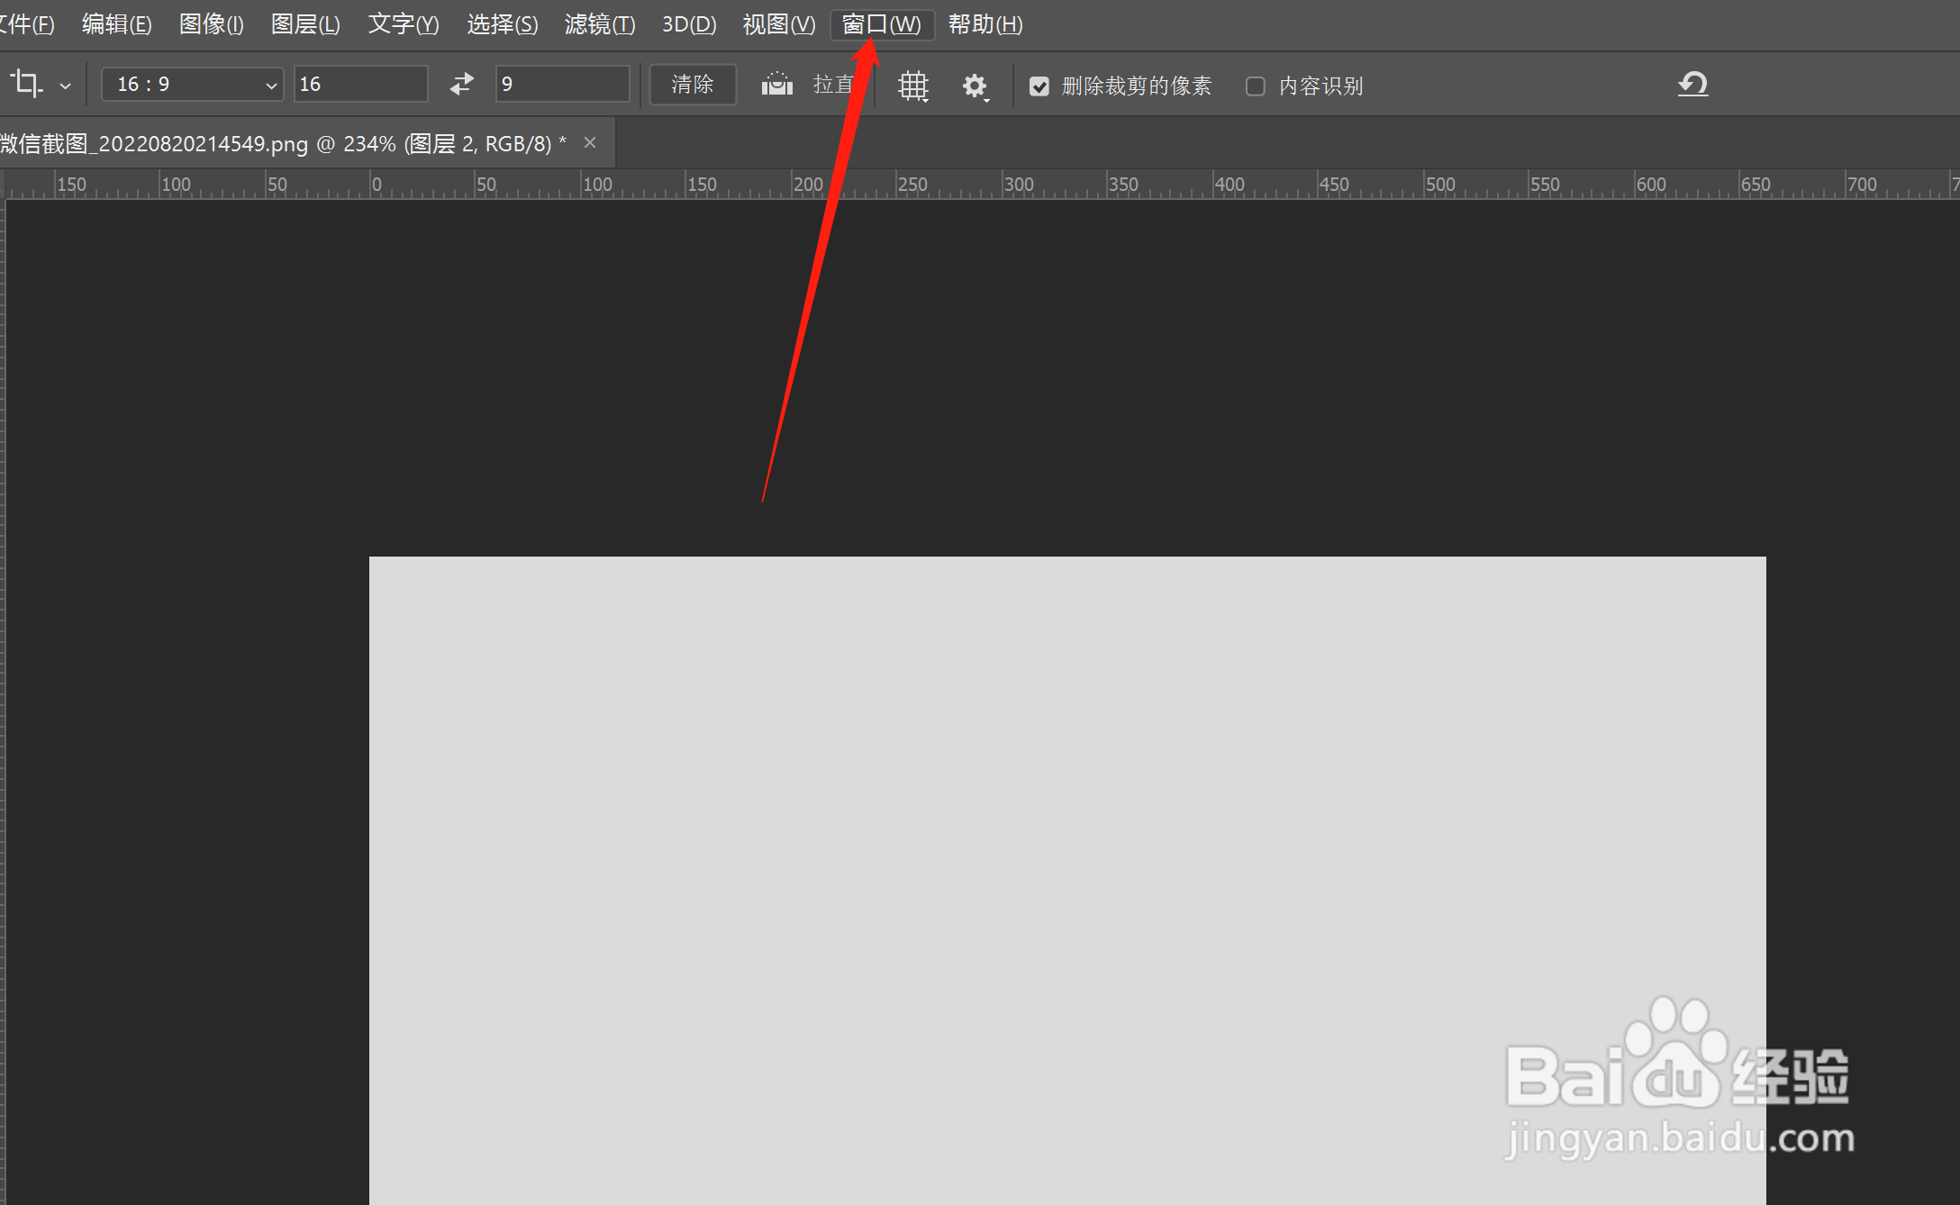Screen dimensions: 1960x1205
Task: Click the crop width field showing 16
Action: click(361, 85)
